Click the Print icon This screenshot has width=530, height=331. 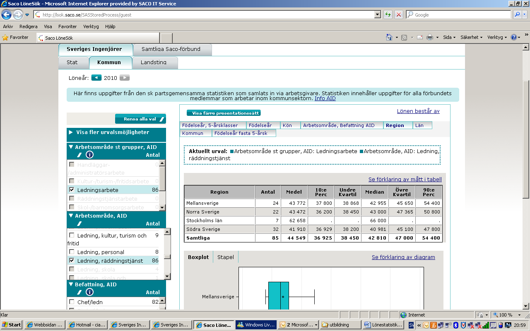click(430, 37)
